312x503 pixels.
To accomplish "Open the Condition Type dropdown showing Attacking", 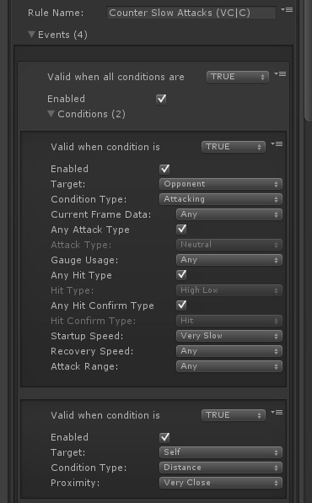I will pyautogui.click(x=221, y=199).
